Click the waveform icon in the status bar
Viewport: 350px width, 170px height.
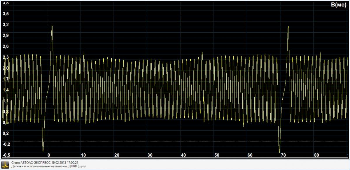pos(6,164)
